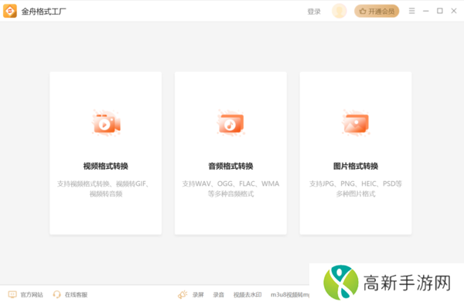Open the 官方网站 link
The image size is (464, 302).
tap(32, 294)
